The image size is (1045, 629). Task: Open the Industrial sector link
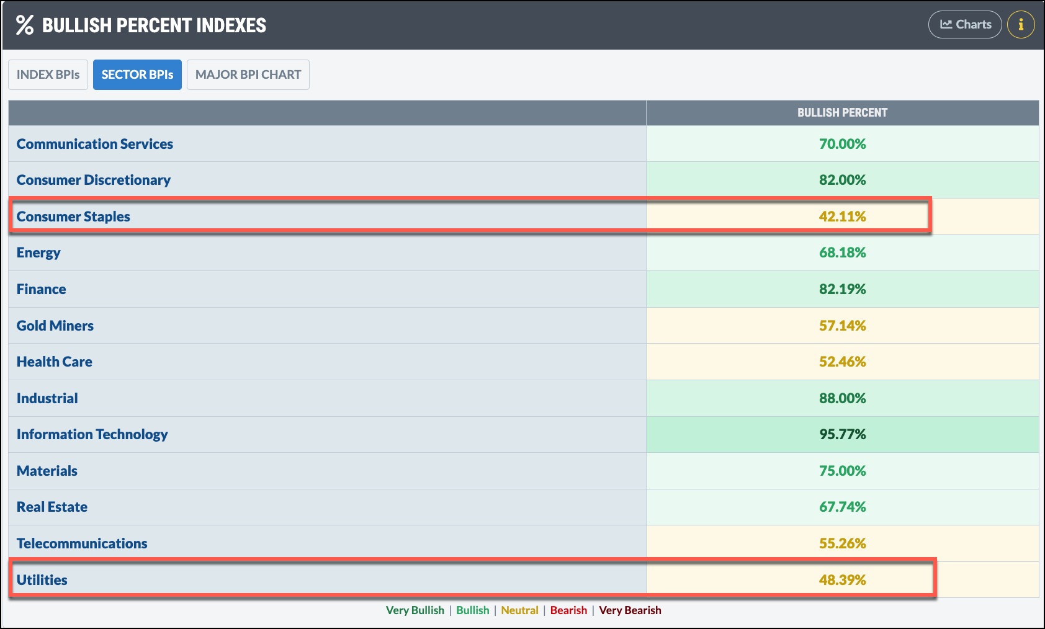coord(47,398)
